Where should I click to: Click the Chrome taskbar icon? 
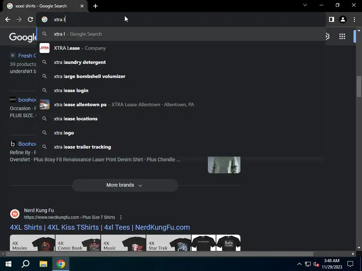pyautogui.click(x=61, y=264)
